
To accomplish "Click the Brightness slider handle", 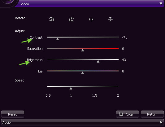I will (98, 61).
